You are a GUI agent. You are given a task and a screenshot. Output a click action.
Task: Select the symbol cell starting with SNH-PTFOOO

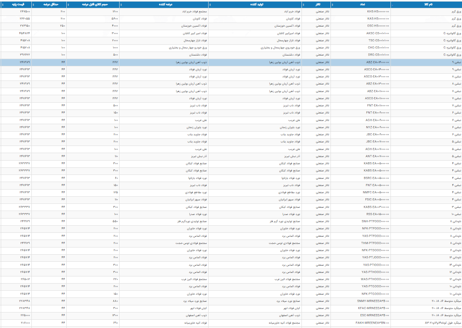[x=361, y=221]
